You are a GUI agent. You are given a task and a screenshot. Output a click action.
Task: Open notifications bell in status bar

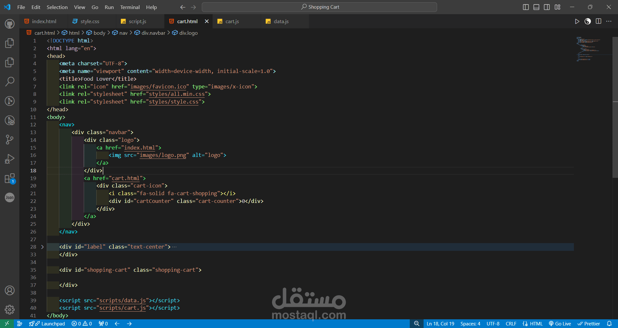(609, 323)
